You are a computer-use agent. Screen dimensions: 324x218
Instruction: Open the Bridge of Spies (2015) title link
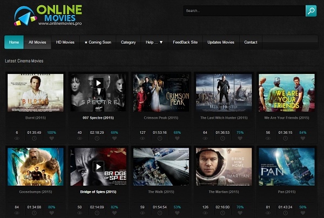point(98,192)
